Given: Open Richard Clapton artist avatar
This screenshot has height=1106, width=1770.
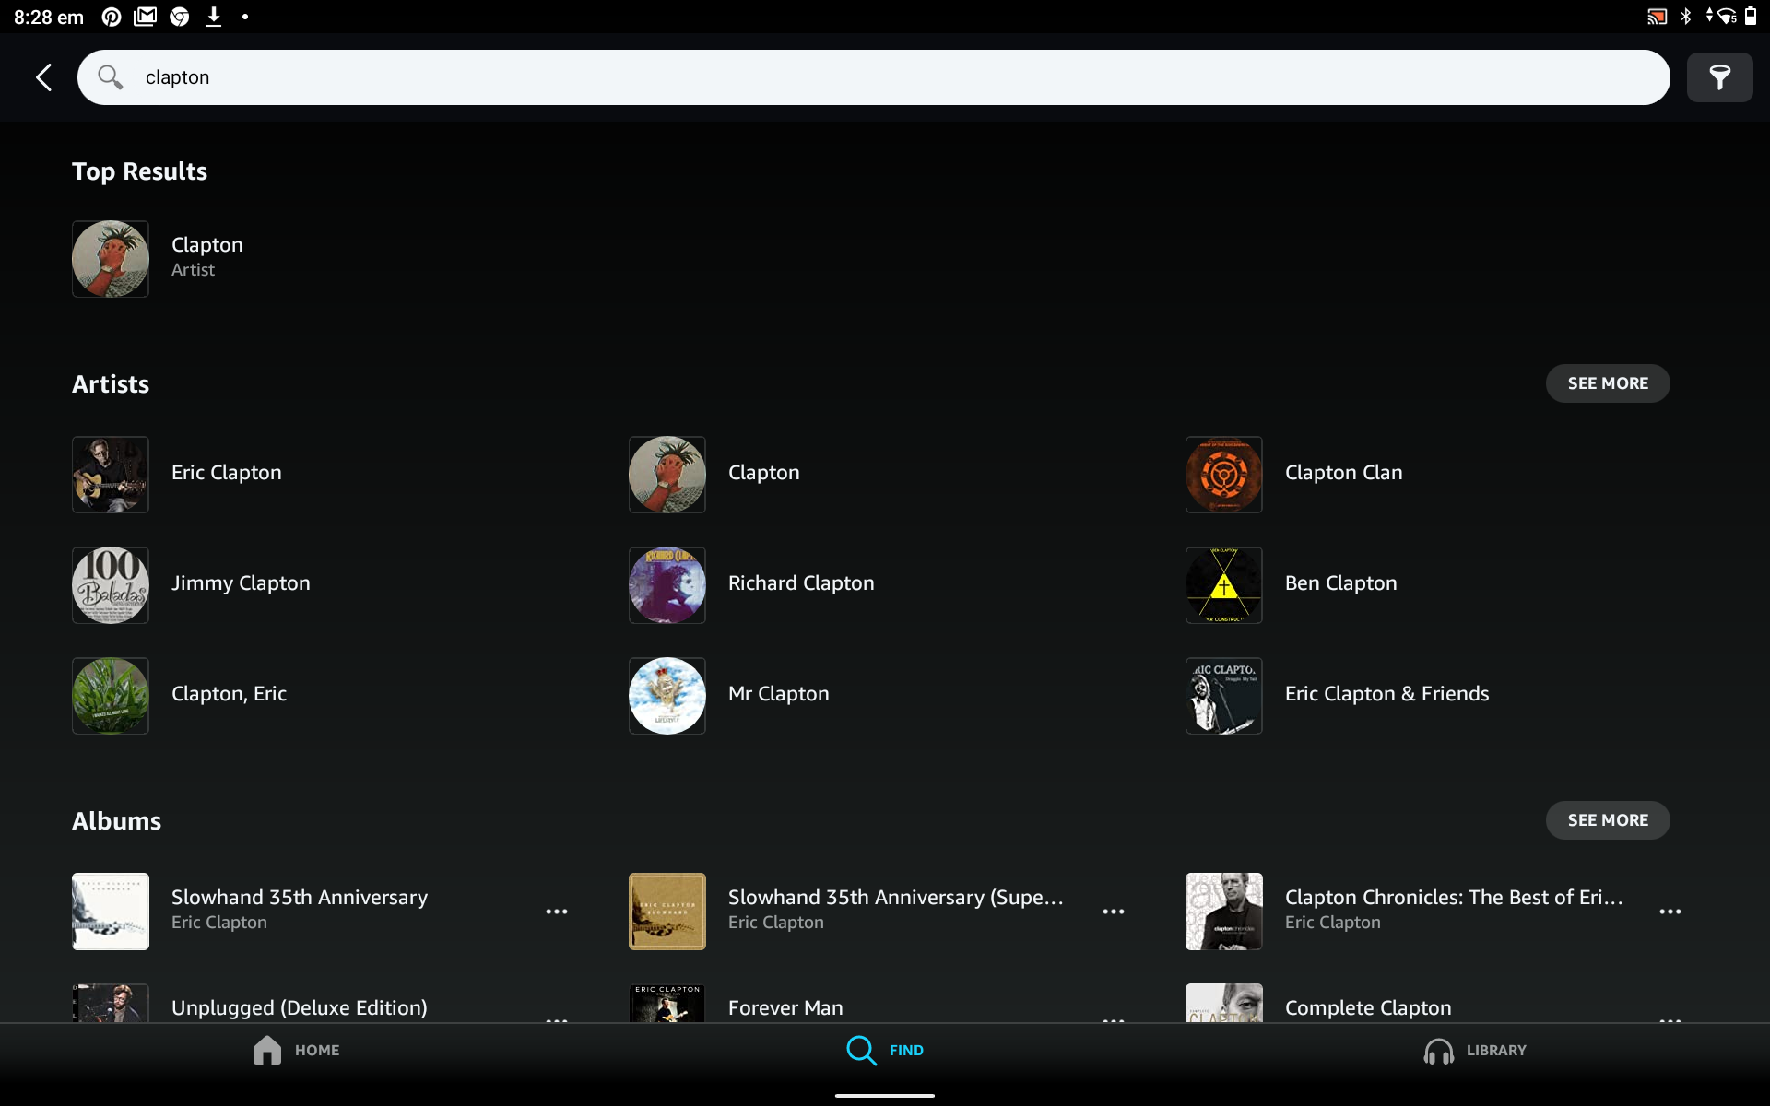Looking at the screenshot, I should [x=667, y=585].
